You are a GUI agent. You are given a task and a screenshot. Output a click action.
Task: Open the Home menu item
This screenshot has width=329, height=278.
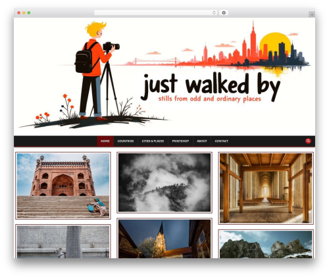click(x=105, y=141)
